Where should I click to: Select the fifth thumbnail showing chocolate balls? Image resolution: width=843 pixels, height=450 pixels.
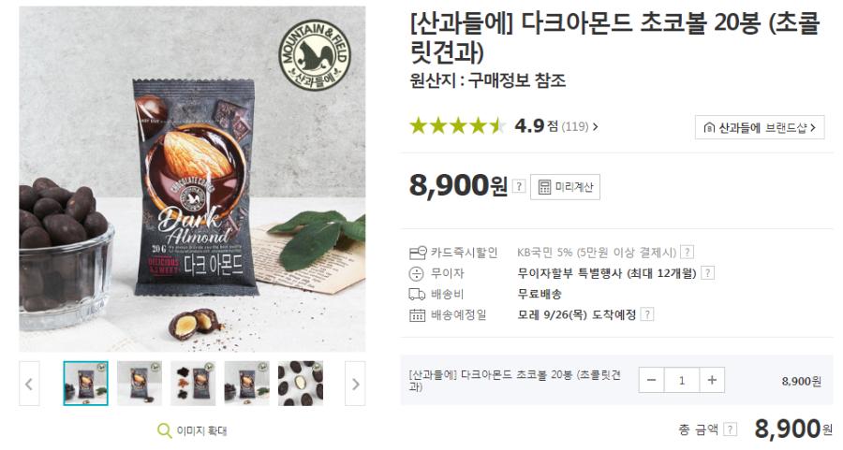click(301, 384)
